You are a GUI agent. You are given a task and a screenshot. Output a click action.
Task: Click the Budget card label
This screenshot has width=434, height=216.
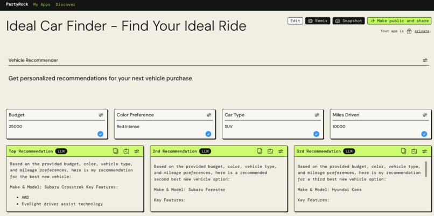[17, 115]
